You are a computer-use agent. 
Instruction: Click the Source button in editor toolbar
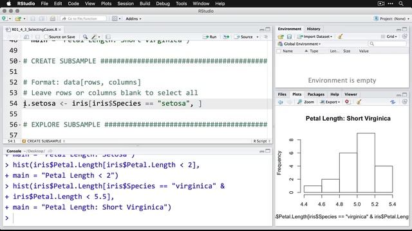(x=244, y=37)
